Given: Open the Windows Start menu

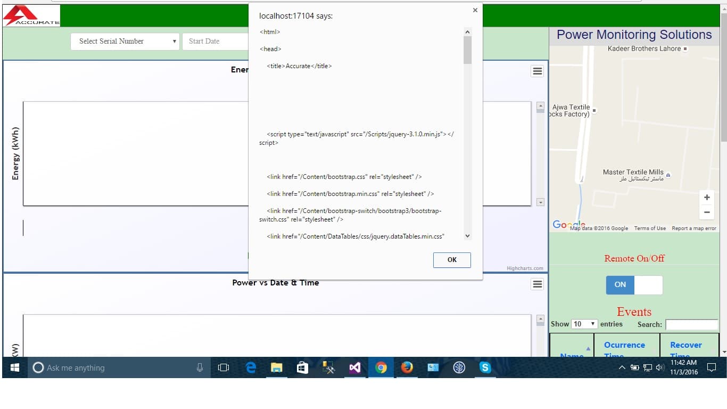Looking at the screenshot, I should (15, 367).
